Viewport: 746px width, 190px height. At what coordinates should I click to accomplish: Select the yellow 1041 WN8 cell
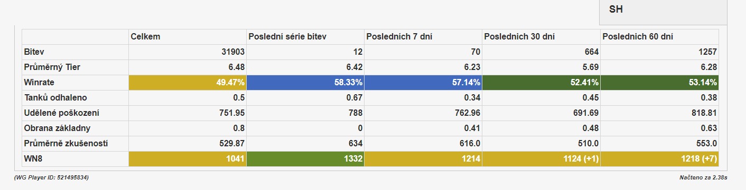click(188, 159)
